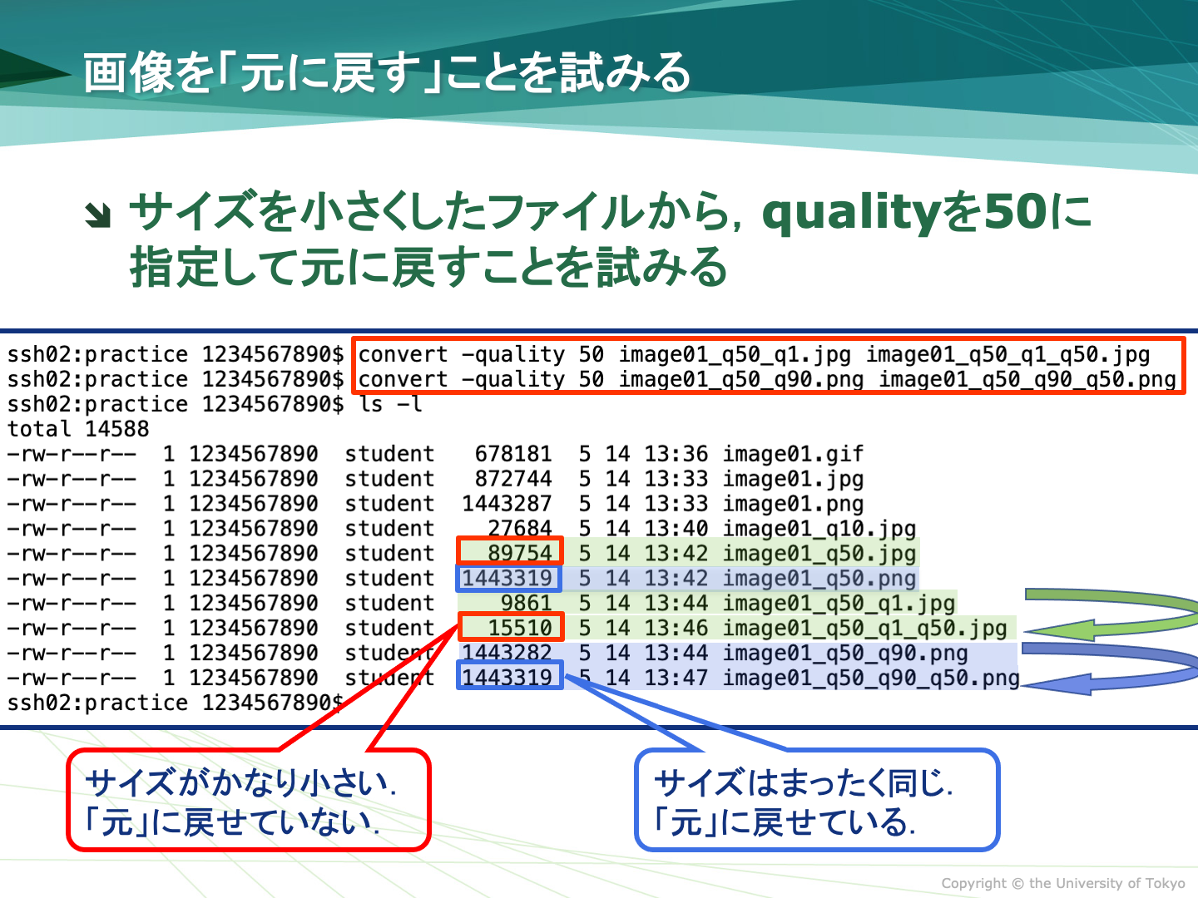
Task: Click the line total 14588
Action: (78, 429)
